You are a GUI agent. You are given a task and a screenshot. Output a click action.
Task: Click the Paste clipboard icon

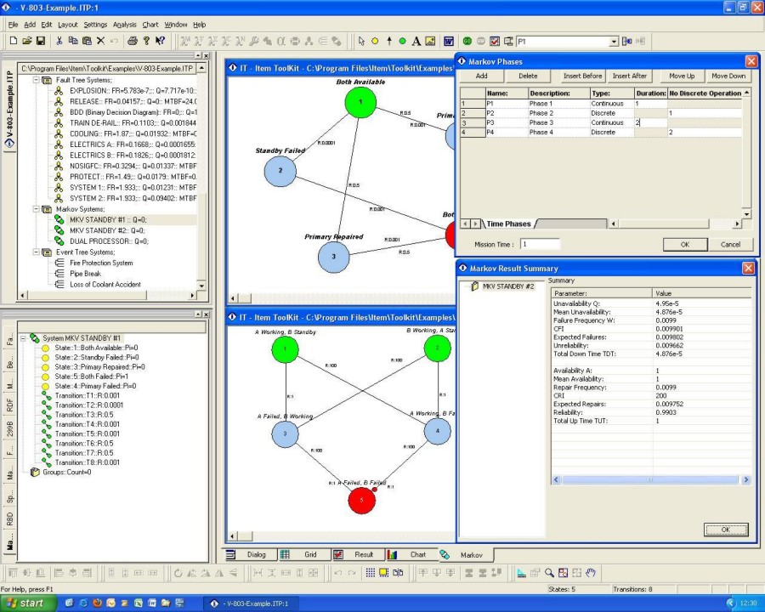click(87, 41)
